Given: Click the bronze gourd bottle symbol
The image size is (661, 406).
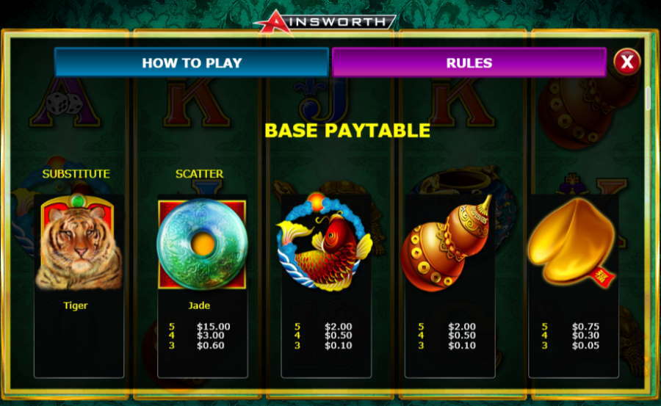Looking at the screenshot, I should [448, 243].
